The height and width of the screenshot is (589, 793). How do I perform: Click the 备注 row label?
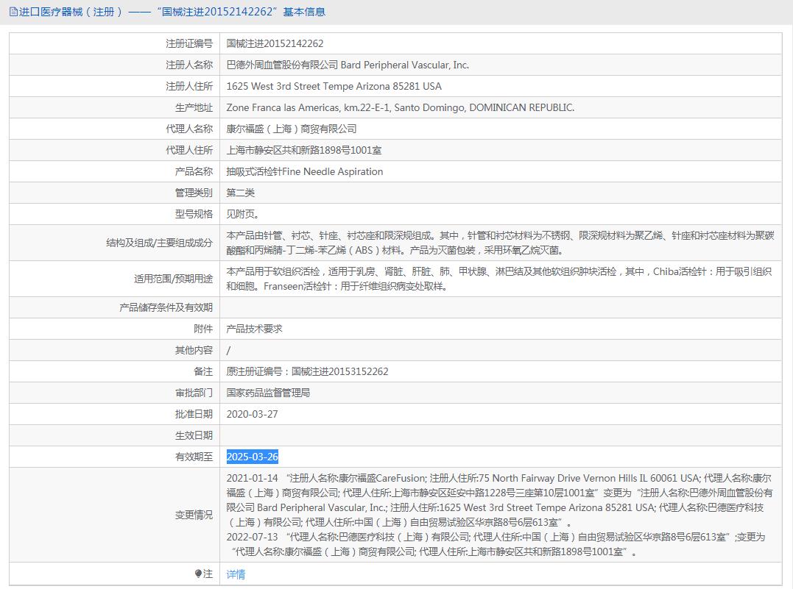pyautogui.click(x=203, y=371)
